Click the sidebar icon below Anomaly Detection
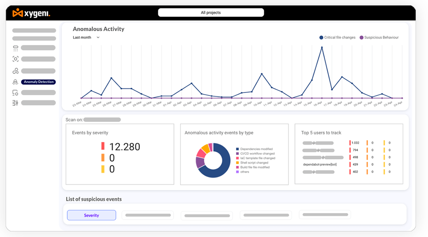Image resolution: width=428 pixels, height=237 pixels. pos(15,92)
